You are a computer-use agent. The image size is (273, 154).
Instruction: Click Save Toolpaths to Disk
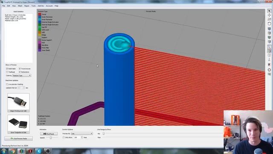pos(18,133)
